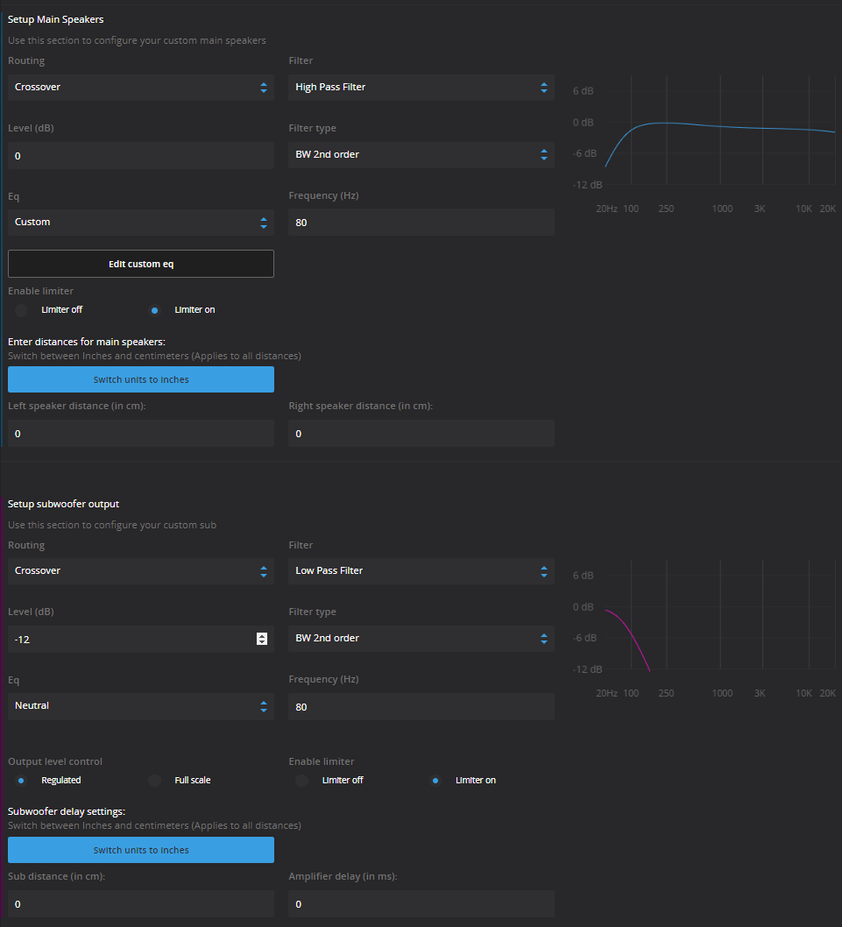
Task: Click the main speakers Frequency field showing 80
Action: tap(421, 222)
